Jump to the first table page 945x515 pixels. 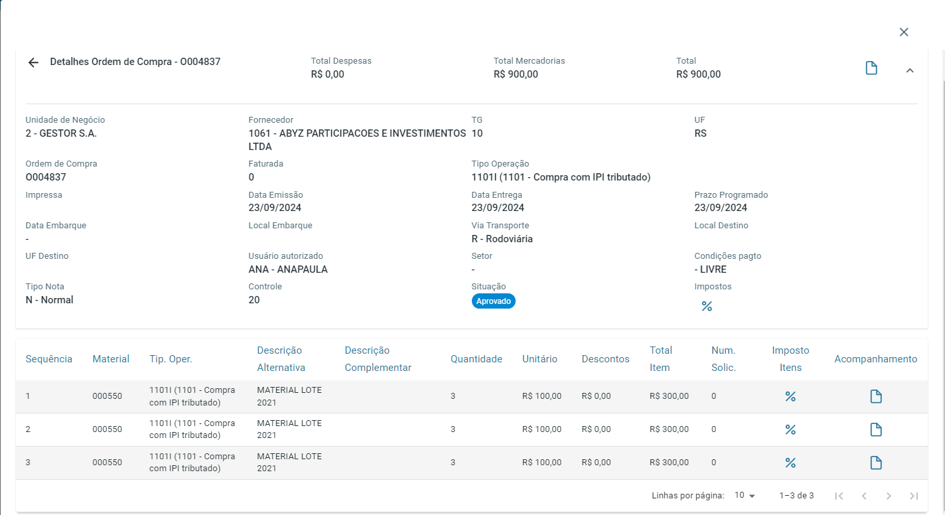coord(839,496)
